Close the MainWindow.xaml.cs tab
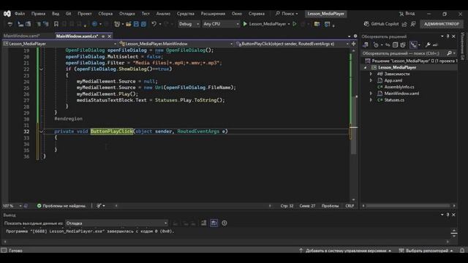Viewport: 468px width, 263px height. 110,36
